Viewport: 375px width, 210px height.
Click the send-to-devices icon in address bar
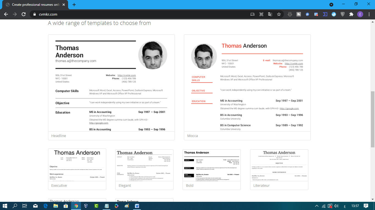[253, 14]
